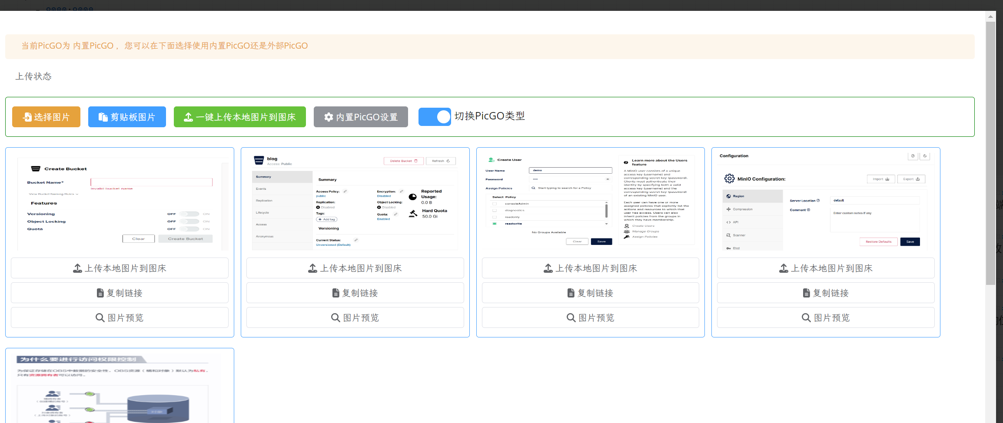Click the 当前PicGO为 内置PicGO notice text
The width and height of the screenshot is (1003, 423).
tap(165, 46)
